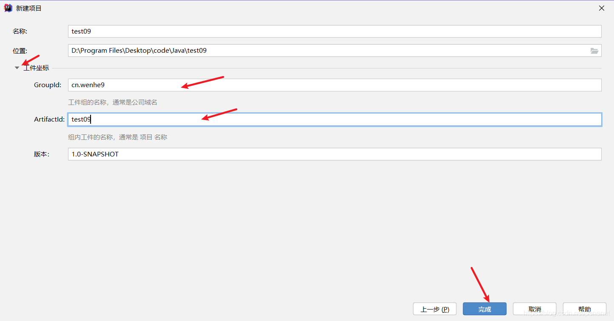The image size is (614, 321).
Task: Open folder browser icon in location field
Action: tap(594, 51)
